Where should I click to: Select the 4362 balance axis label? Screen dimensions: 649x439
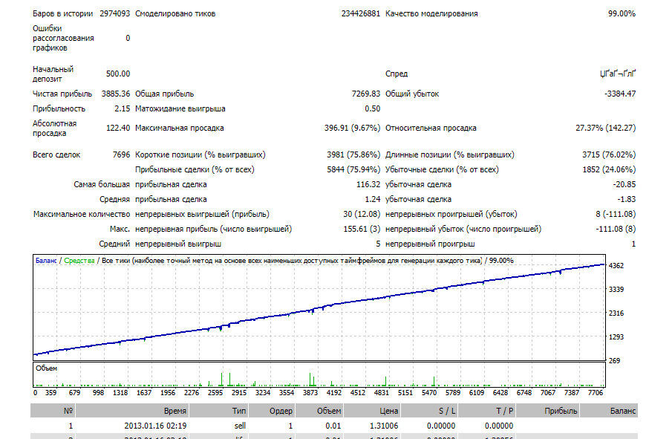[x=616, y=266]
